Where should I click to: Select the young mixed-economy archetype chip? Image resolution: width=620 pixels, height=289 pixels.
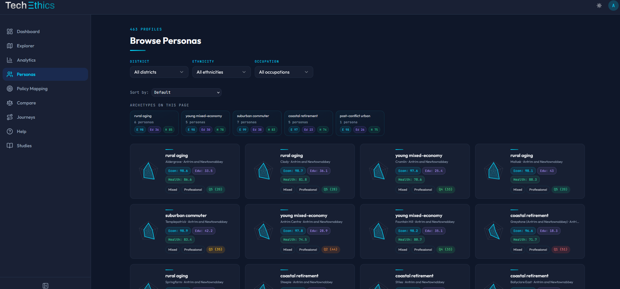point(206,123)
